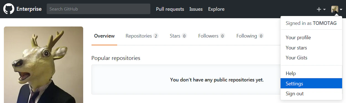Select the Overview tab
The width and height of the screenshot is (346, 103).
click(x=104, y=36)
